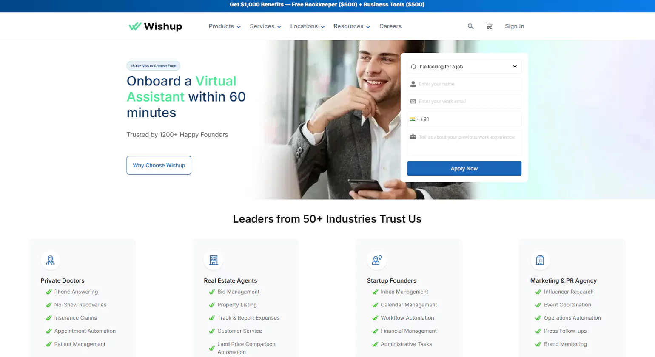This screenshot has width=655, height=357.
Task: Click the Marketing & PR Agency icon
Action: 540,260
